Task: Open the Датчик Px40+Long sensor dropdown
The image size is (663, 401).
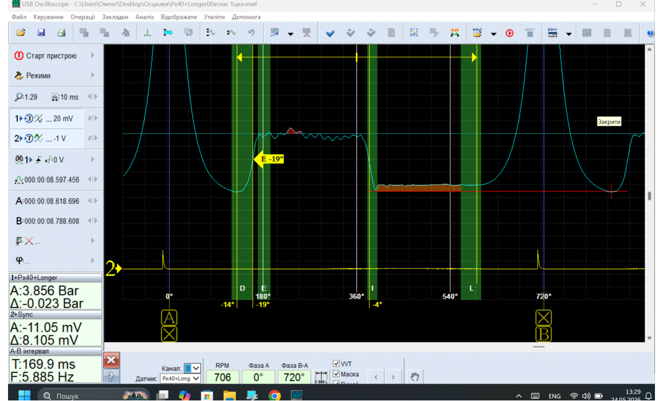Action: point(180,379)
